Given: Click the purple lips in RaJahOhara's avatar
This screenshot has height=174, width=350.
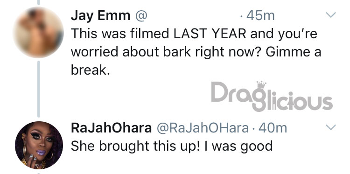Looking at the screenshot, I should pyautogui.click(x=41, y=153).
